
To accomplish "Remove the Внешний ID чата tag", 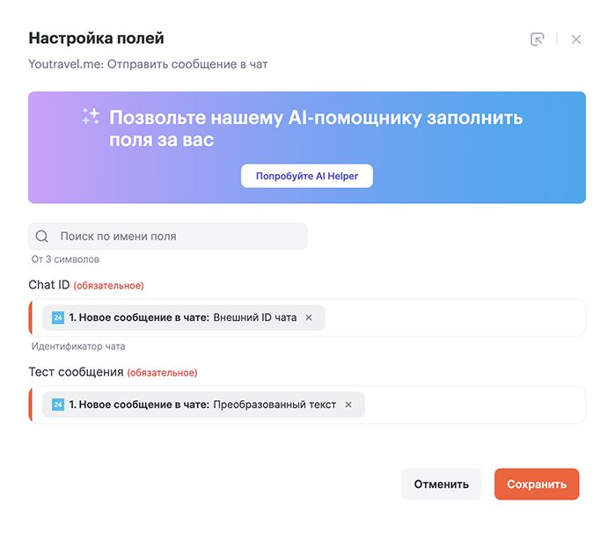I will coord(309,318).
